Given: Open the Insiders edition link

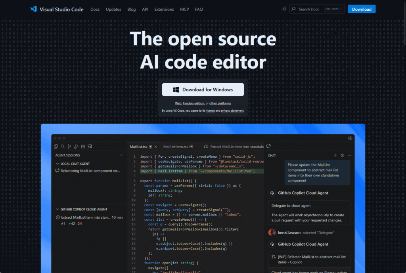Looking at the screenshot, I should pos(193,103).
